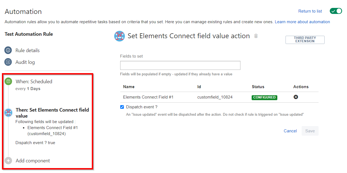
Task: Click the Return to list link
Action: tap(310, 11)
